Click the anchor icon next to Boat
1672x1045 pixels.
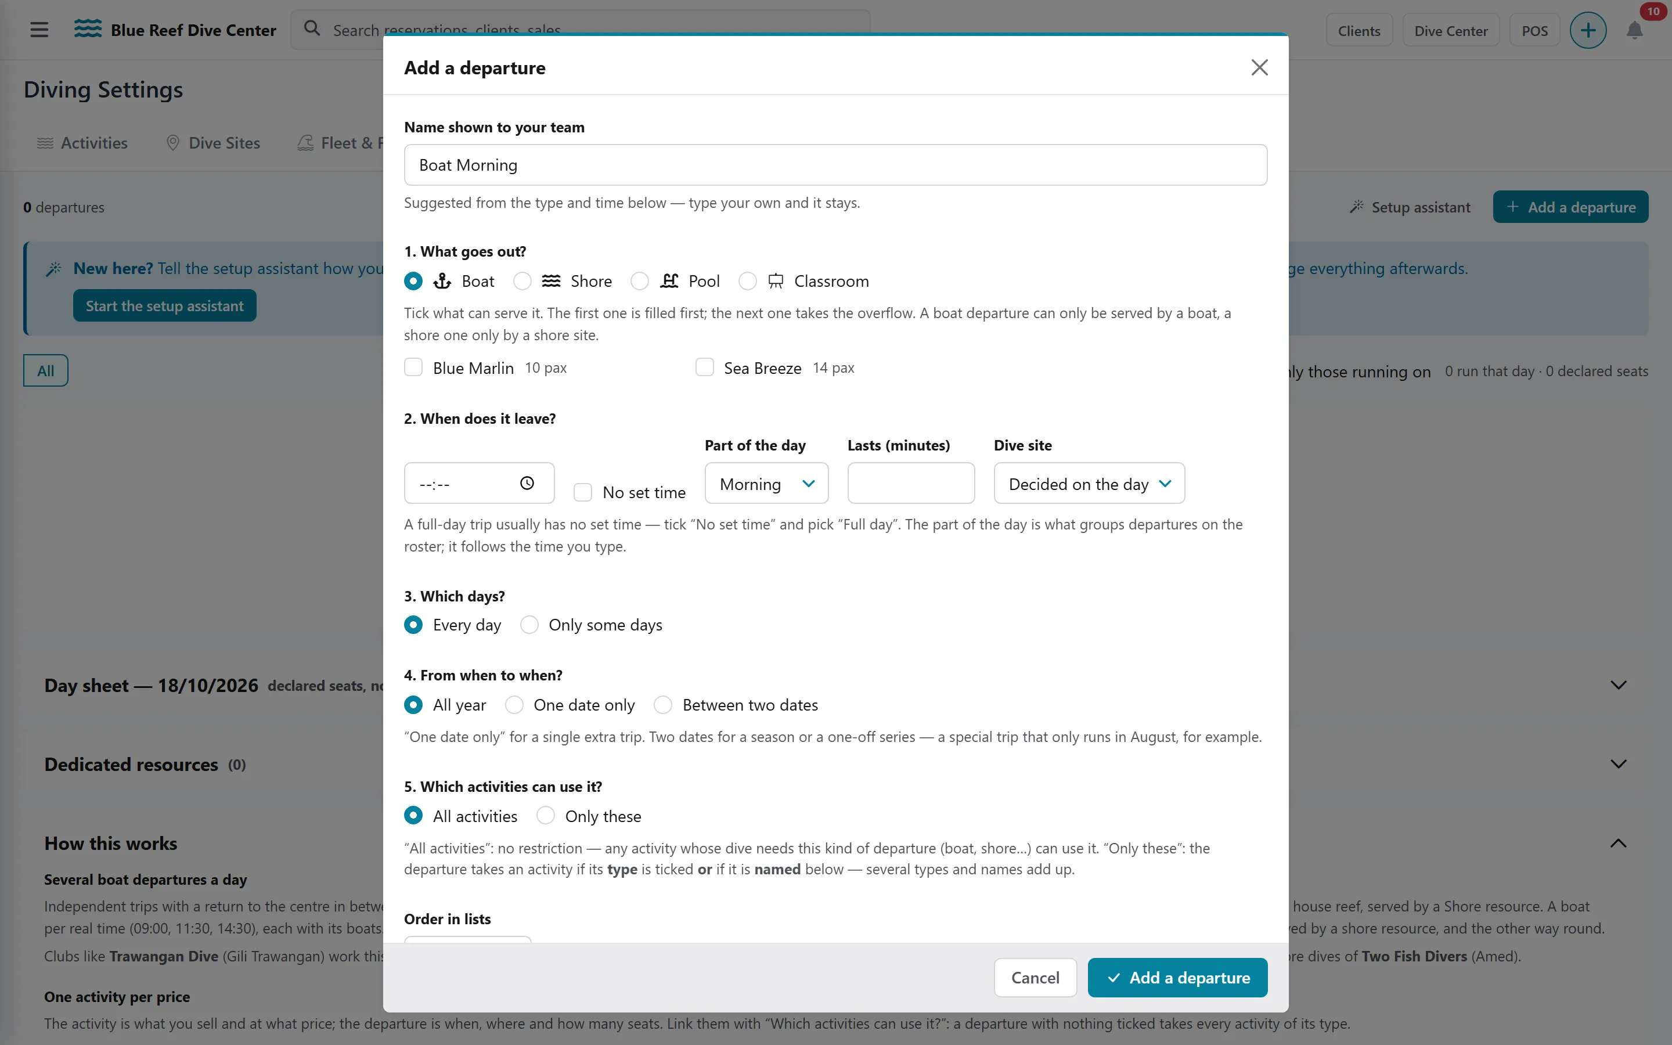[442, 282]
